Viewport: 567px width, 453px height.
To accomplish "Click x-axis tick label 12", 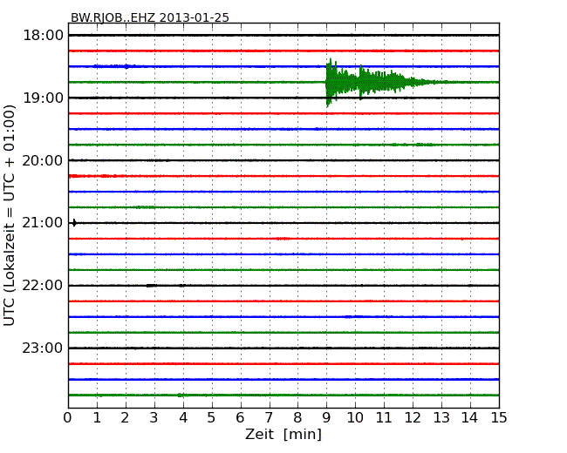I will [x=413, y=417].
